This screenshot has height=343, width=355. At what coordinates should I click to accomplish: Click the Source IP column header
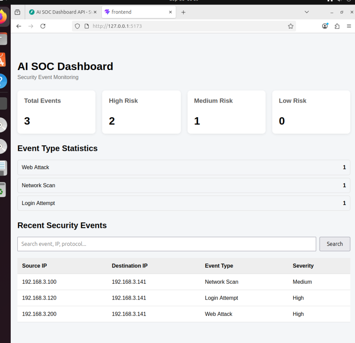[x=34, y=266]
